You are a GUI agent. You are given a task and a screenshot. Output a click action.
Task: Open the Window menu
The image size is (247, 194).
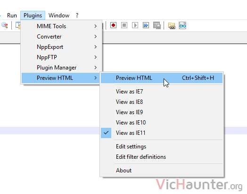tap(59, 16)
